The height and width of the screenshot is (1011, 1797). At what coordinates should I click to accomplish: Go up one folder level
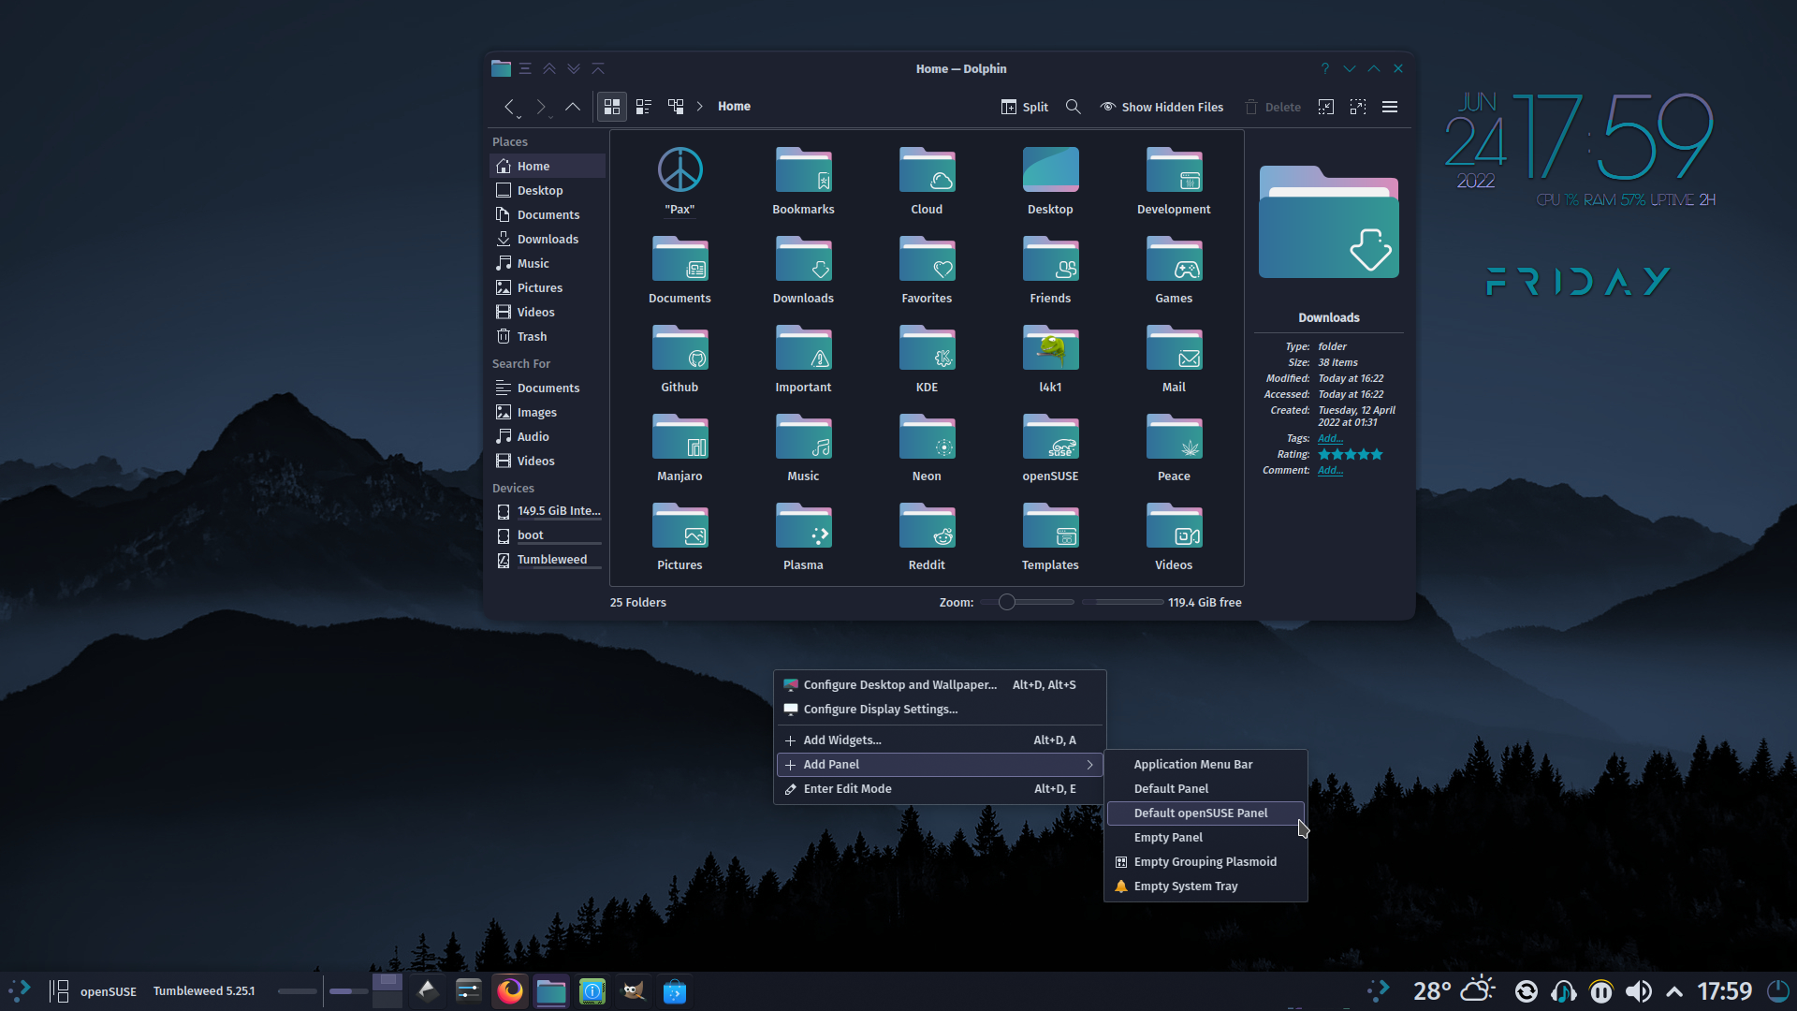(x=573, y=107)
